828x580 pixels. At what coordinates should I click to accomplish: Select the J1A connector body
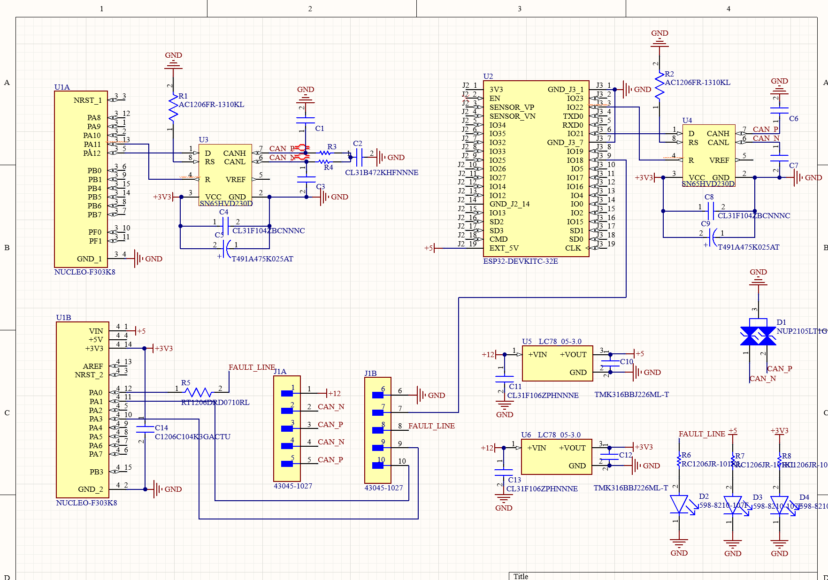pos(287,428)
